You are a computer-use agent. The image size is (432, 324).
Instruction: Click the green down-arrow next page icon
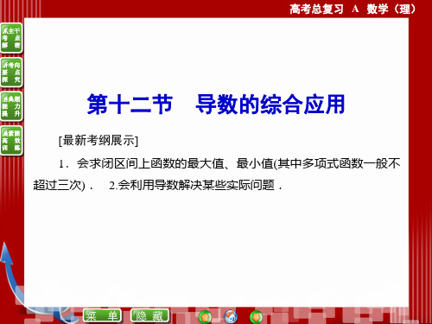(256, 317)
